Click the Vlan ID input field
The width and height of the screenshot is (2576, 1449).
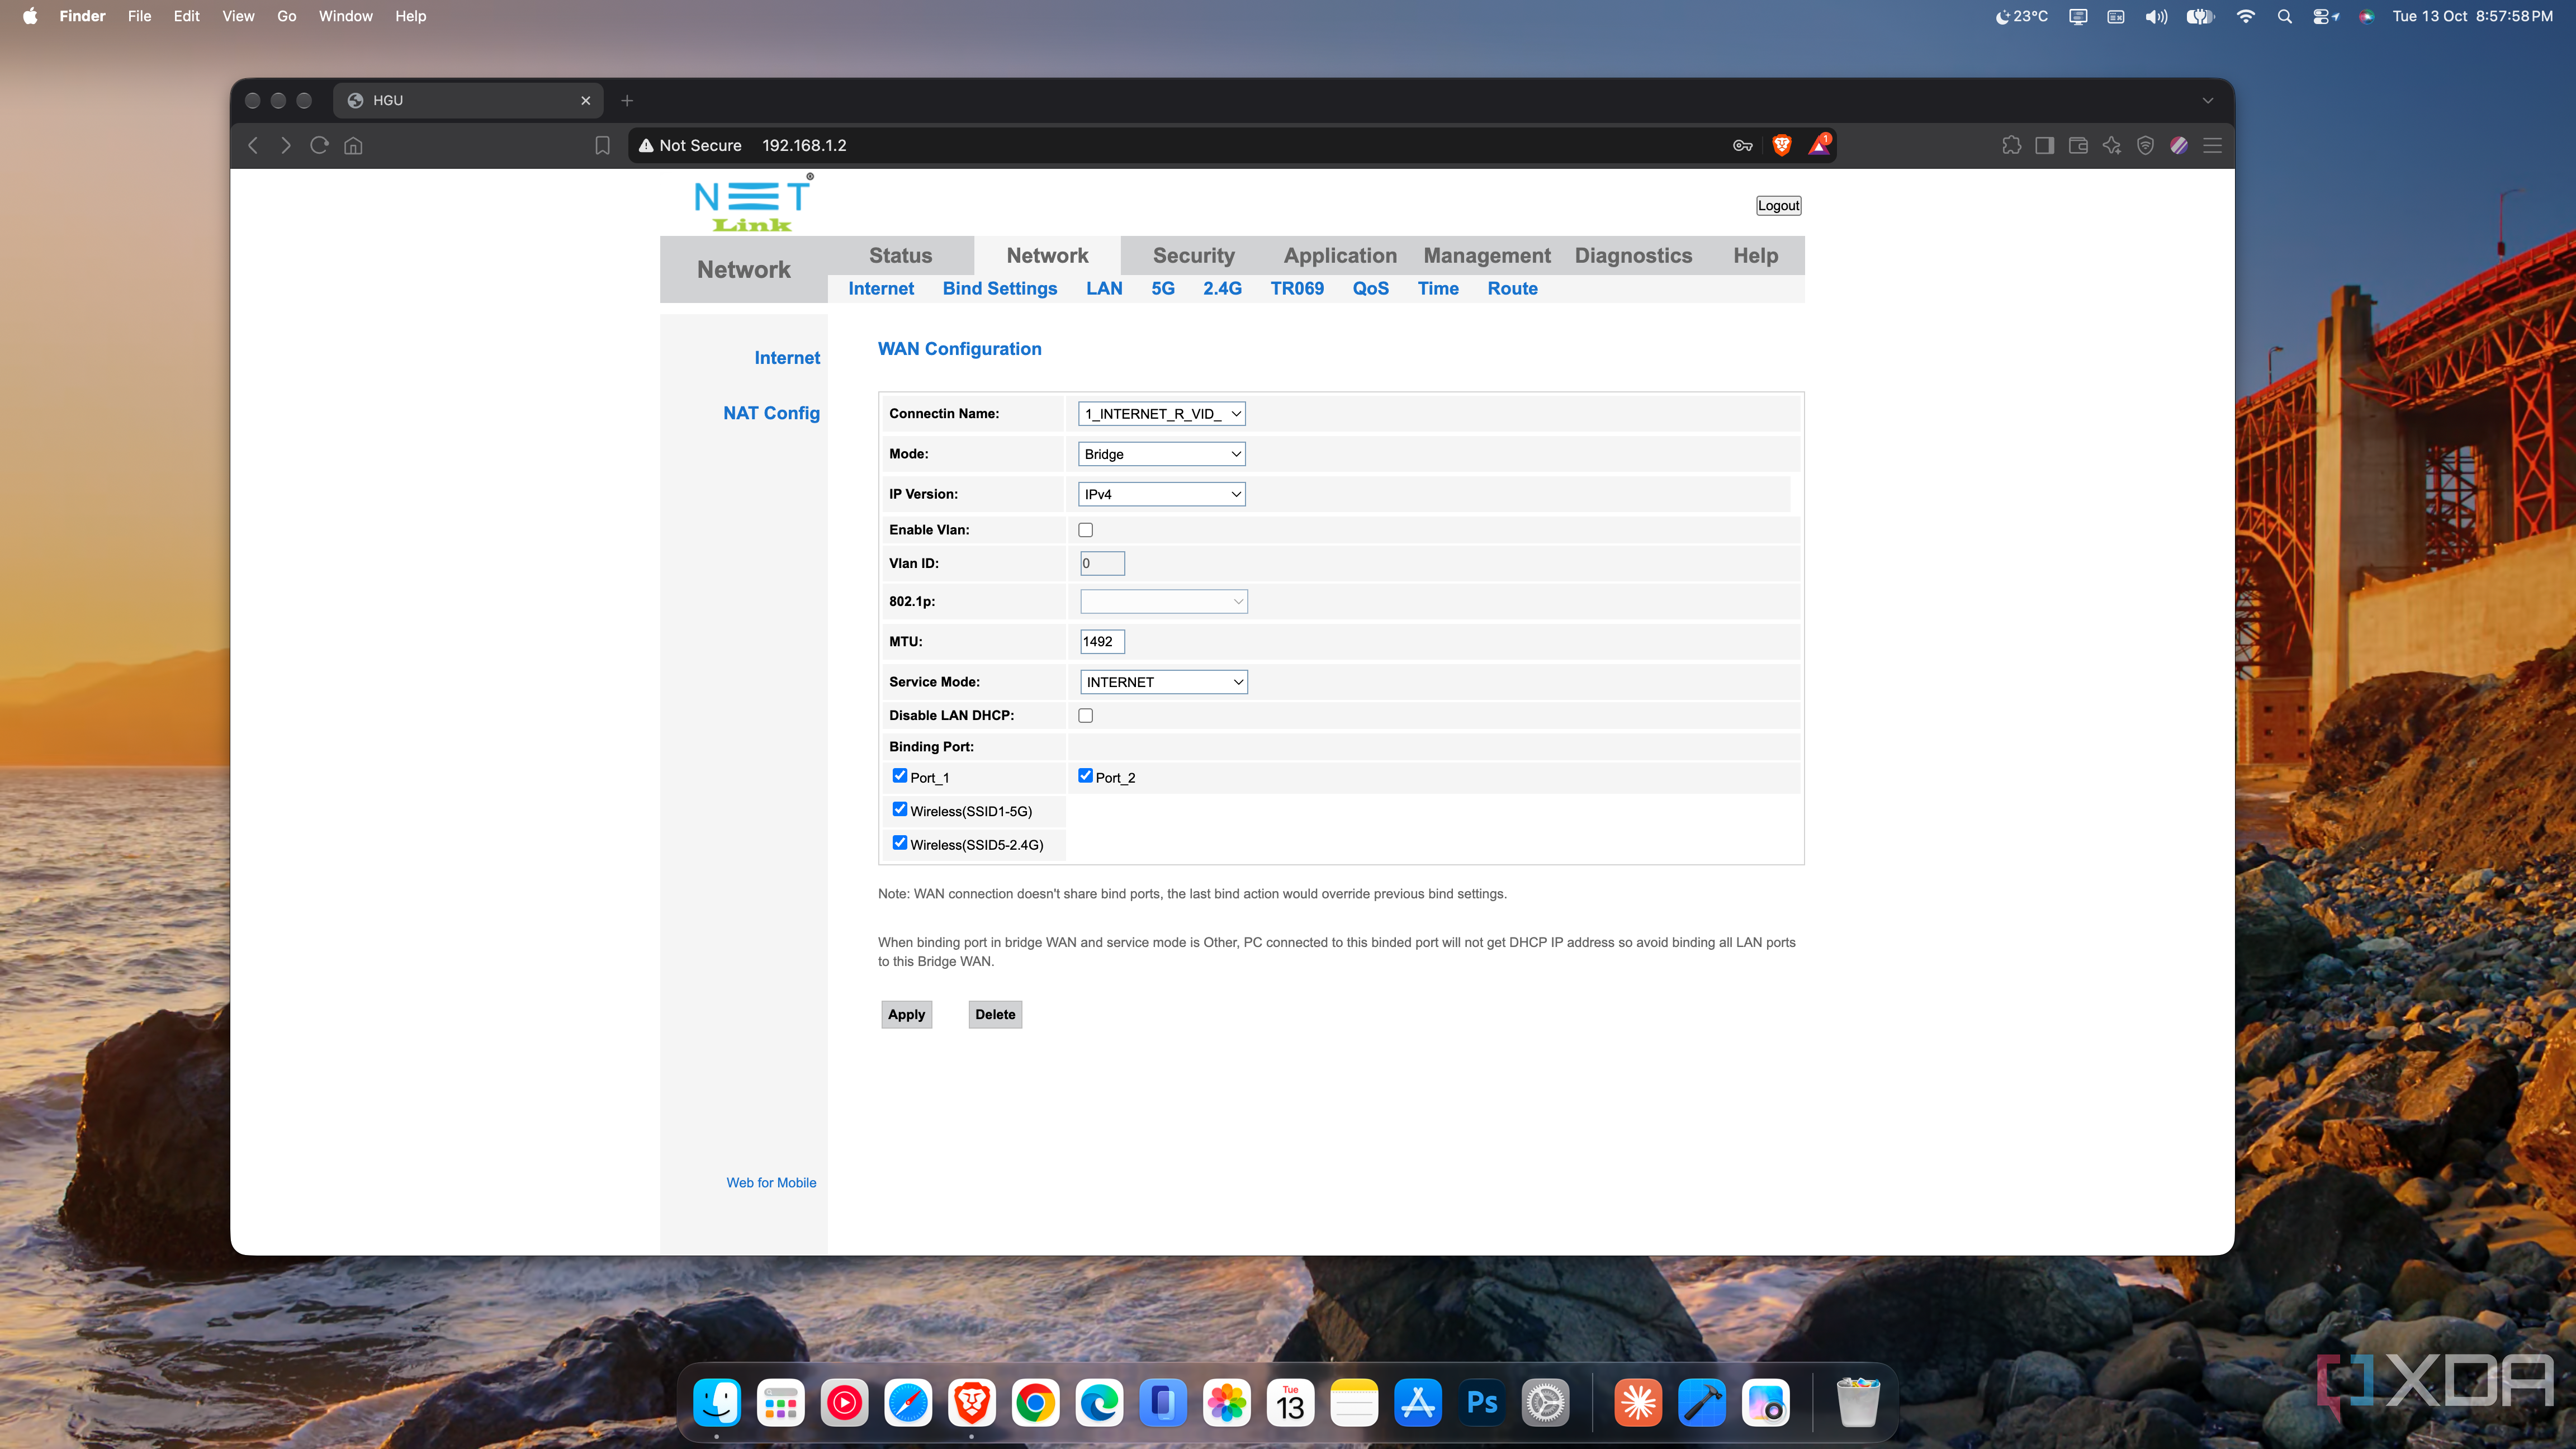[1103, 564]
